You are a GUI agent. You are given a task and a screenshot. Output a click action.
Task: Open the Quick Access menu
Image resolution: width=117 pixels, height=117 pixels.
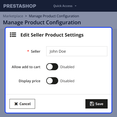tap(65, 6)
